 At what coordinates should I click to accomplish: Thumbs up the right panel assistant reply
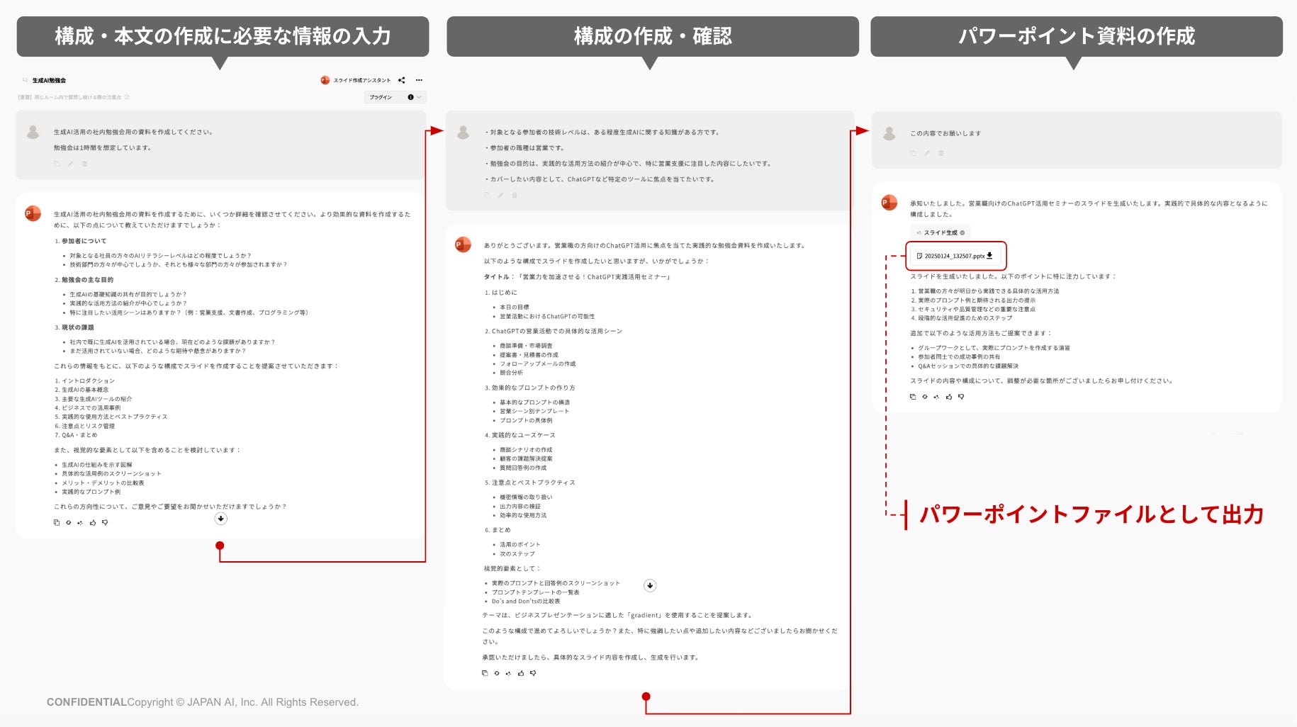point(949,397)
